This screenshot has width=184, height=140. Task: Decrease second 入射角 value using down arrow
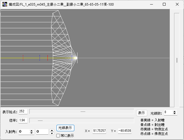tap(51, 133)
